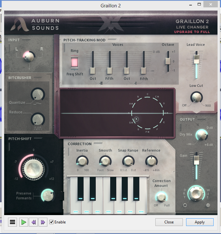
Task: Open the effect manage menu button
Action: click(12, 222)
